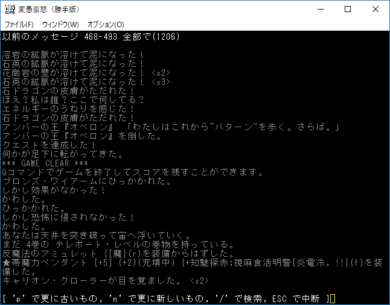
Task: Click the Qコマンドでゲームを終了 instruction line
Action: [133, 172]
